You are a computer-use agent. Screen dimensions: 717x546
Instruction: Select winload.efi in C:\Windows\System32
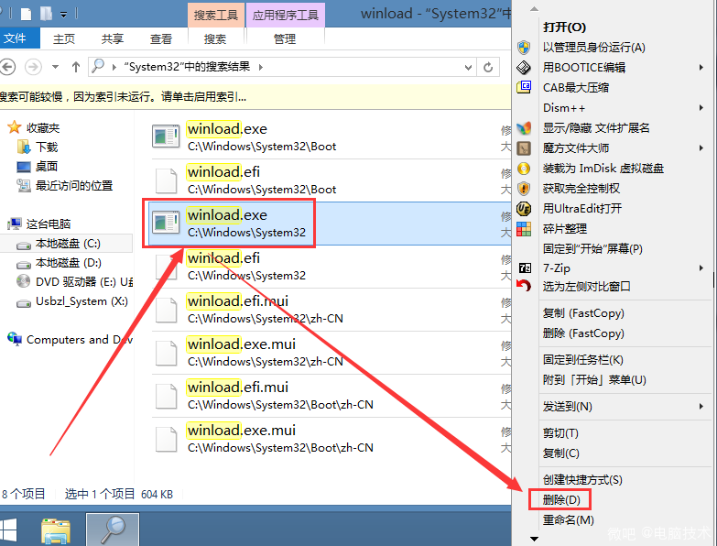[x=331, y=267]
